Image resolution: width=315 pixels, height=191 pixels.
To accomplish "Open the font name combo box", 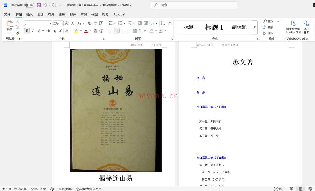I will tap(38, 23).
